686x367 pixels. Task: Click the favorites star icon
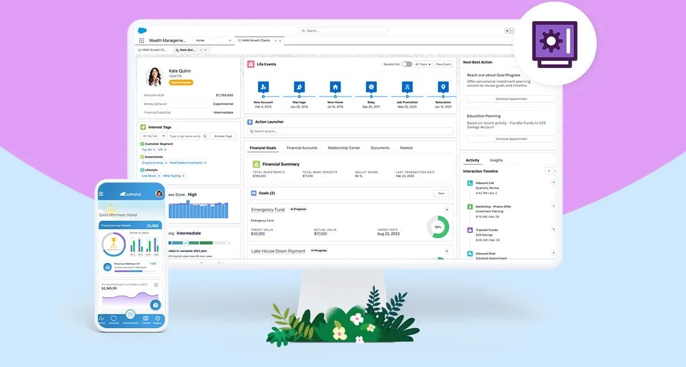tap(506, 31)
